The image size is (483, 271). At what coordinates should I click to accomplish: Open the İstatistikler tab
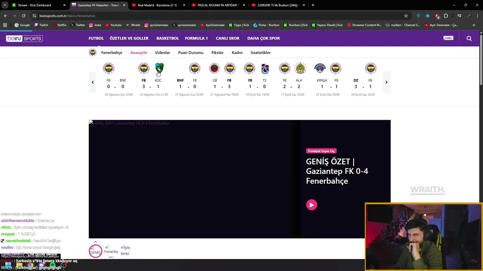coord(260,53)
